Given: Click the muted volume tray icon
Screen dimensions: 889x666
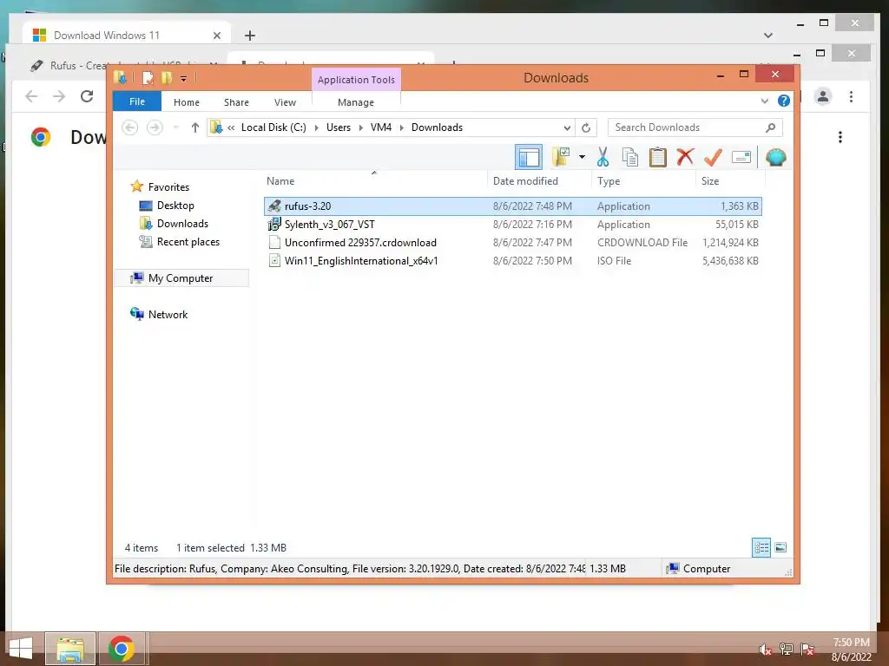Looking at the screenshot, I should tap(765, 649).
